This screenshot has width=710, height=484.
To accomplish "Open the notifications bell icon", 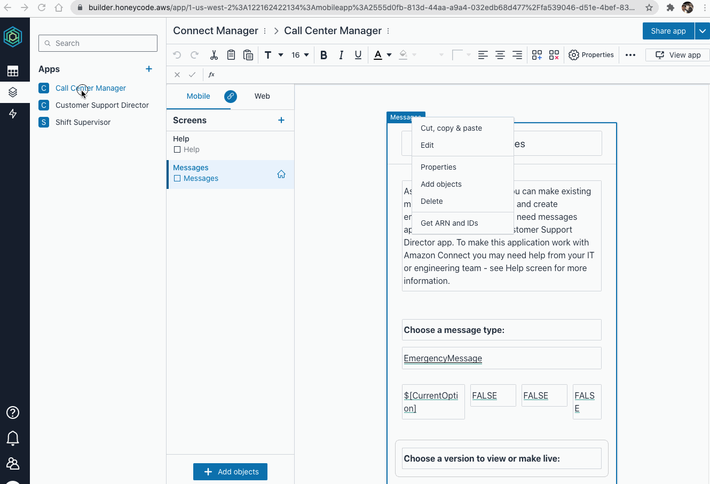I will [x=13, y=438].
